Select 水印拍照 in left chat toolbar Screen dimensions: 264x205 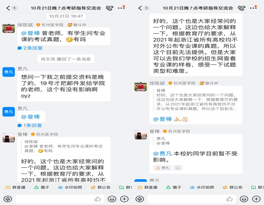point(70,187)
